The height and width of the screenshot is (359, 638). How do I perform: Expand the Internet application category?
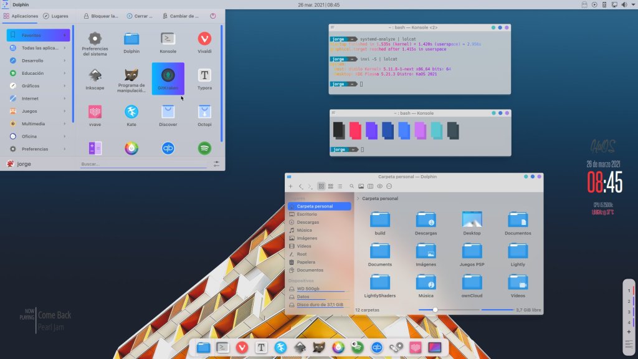(x=37, y=98)
